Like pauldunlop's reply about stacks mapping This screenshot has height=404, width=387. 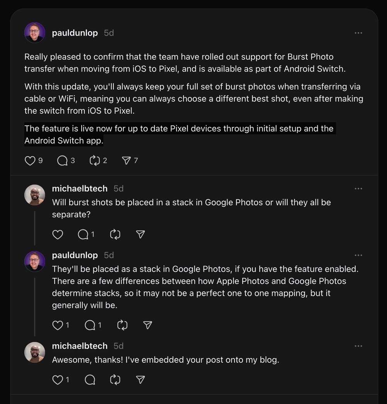58,326
